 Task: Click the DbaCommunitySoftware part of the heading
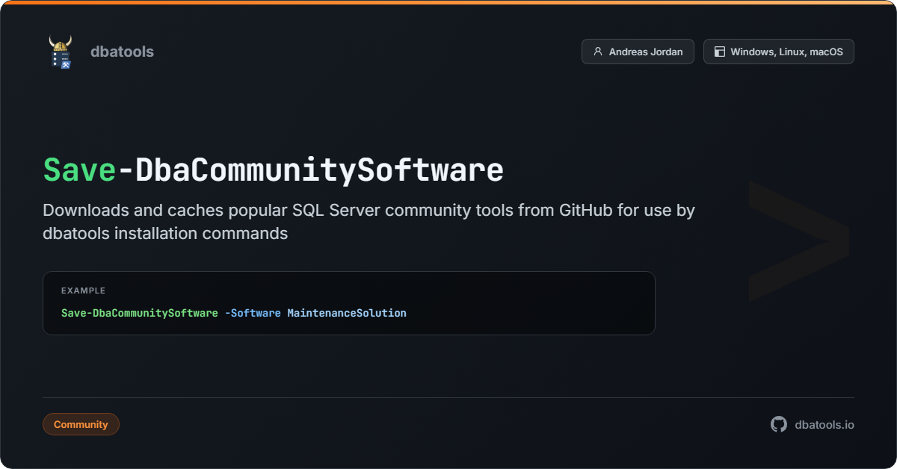(x=319, y=170)
